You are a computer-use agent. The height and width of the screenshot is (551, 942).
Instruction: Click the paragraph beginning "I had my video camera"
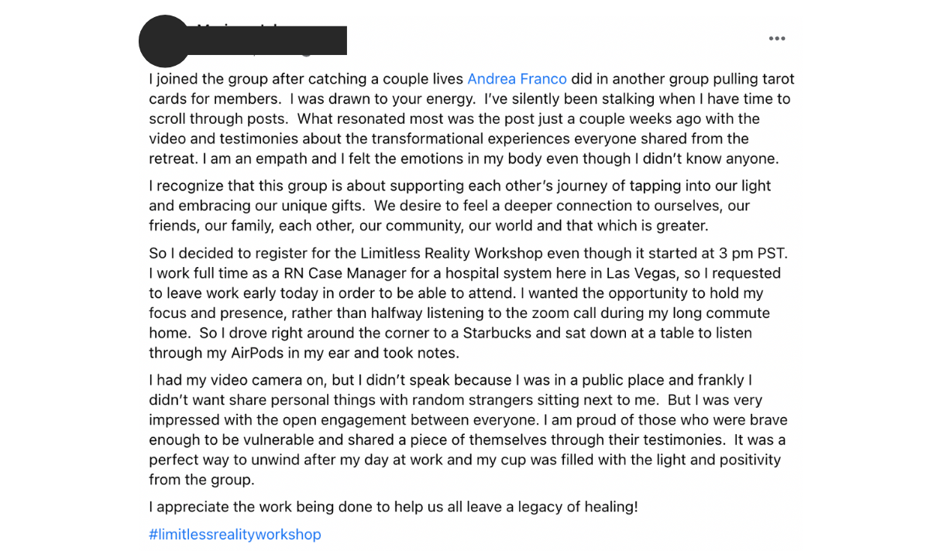coord(468,430)
